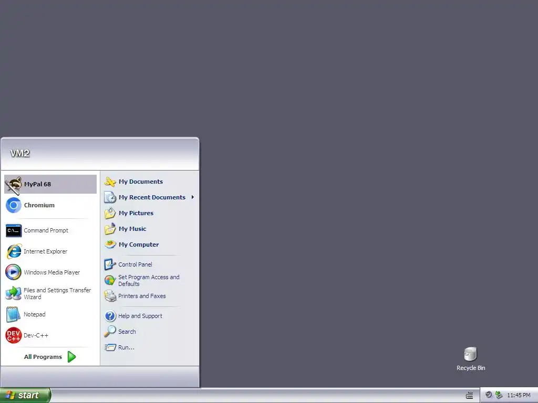
Task: Click the first system tray icon
Action: (x=489, y=395)
